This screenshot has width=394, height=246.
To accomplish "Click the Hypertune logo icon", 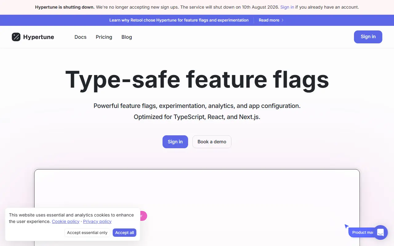I will click(16, 37).
